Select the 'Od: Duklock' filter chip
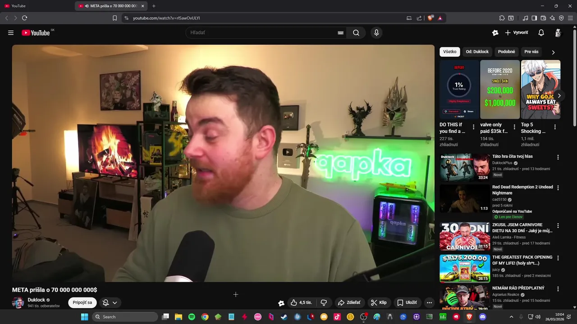This screenshot has width=577, height=324. pos(477,52)
